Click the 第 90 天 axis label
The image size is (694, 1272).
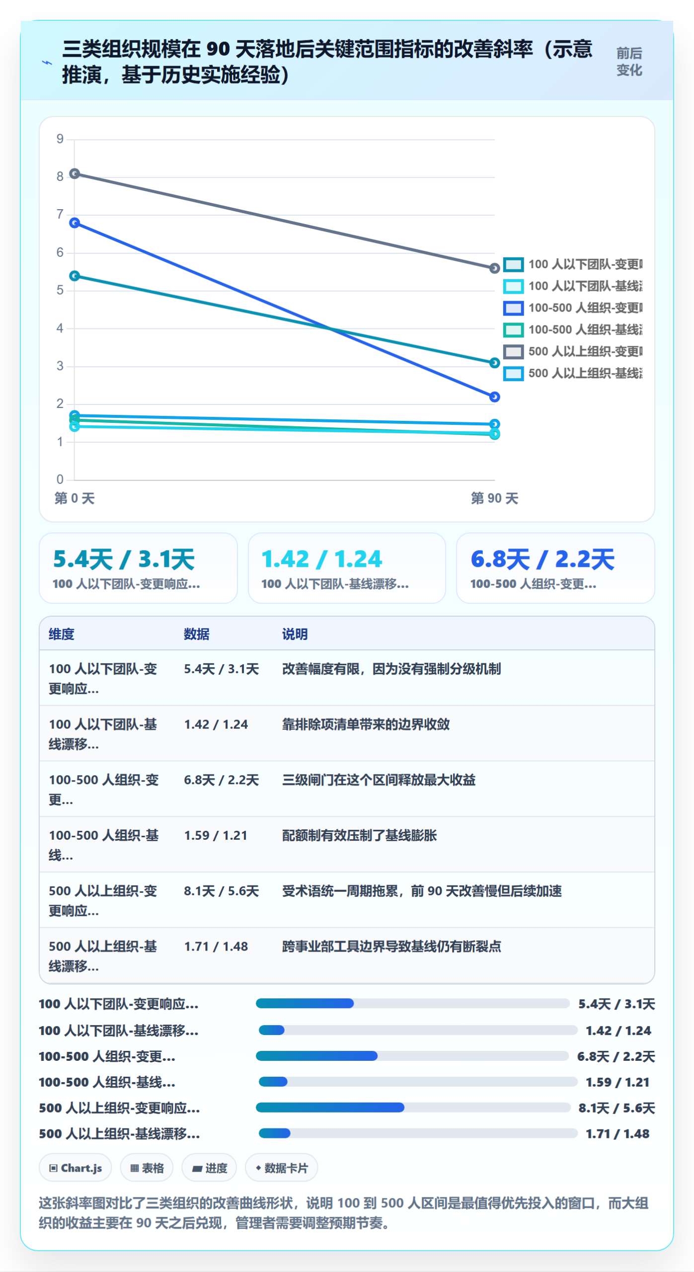(494, 498)
